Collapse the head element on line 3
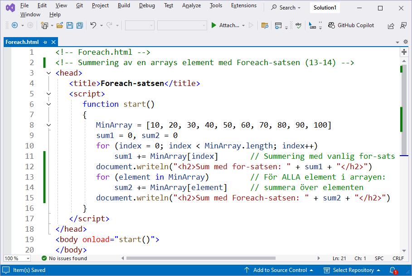412x276 pixels. (x=49, y=73)
